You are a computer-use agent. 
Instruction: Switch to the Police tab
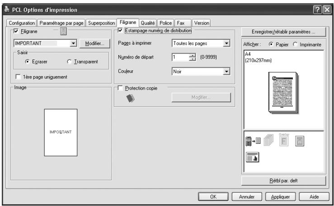166,23
